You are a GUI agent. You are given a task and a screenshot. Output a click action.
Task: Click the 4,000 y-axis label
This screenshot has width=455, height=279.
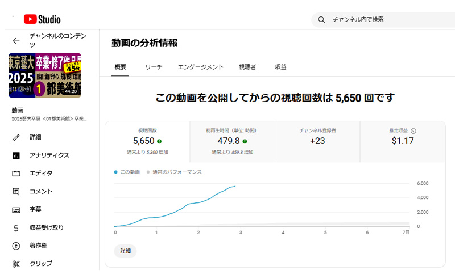pyautogui.click(x=423, y=198)
